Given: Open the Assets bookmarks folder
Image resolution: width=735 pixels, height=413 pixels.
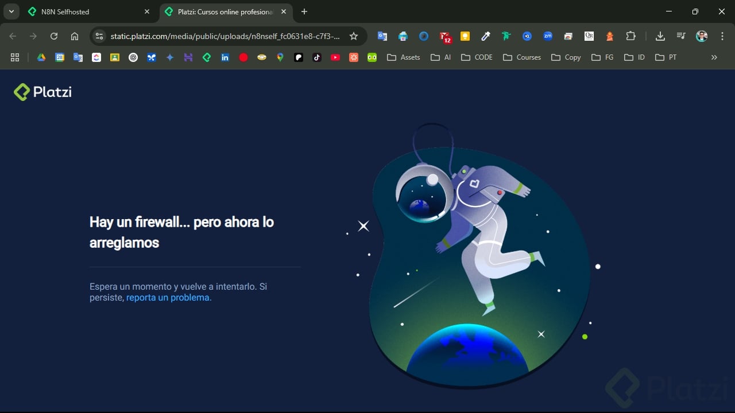Looking at the screenshot, I should click(x=404, y=57).
